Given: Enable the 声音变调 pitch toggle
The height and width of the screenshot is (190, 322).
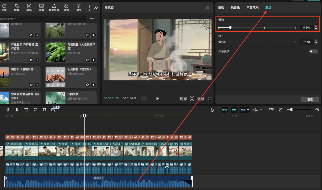Looking at the screenshot, I should 313,51.
